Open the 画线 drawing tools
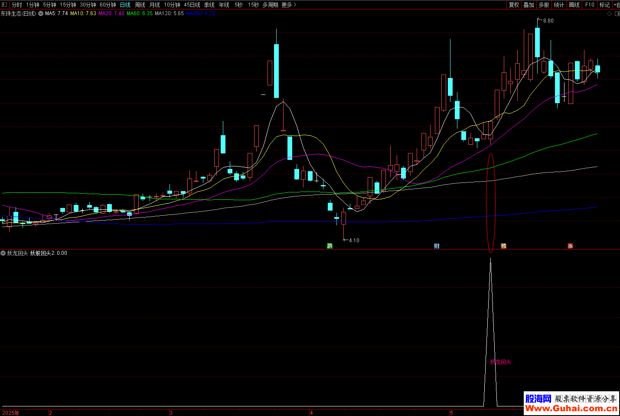 tap(574, 5)
